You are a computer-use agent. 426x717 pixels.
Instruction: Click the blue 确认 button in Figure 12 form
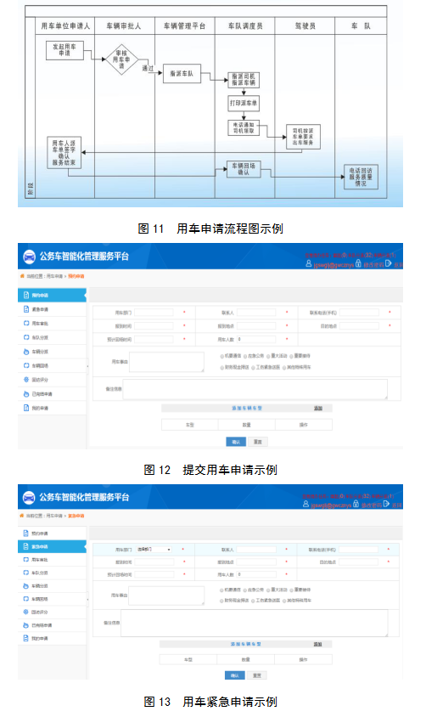[x=236, y=442]
